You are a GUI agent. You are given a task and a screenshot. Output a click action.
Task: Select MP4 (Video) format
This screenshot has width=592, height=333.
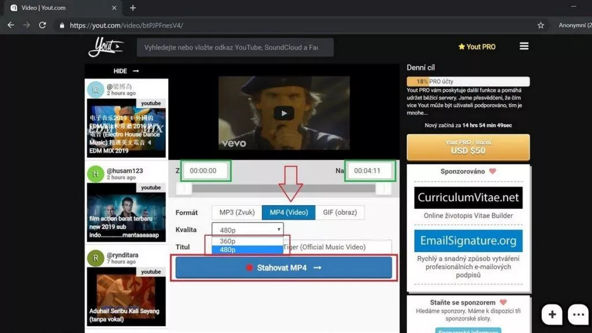pyautogui.click(x=288, y=213)
